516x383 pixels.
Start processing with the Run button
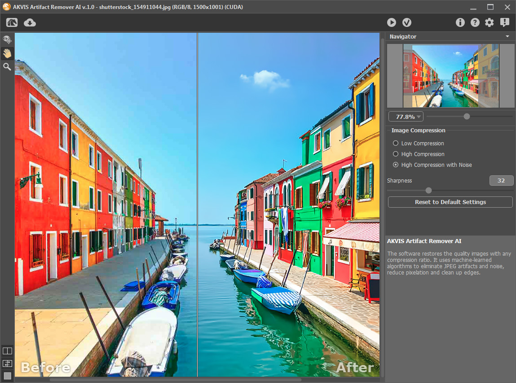392,22
